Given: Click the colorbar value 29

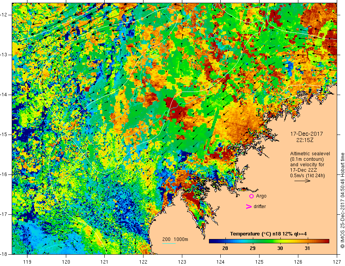Looking at the screenshot, I should click(252, 248).
